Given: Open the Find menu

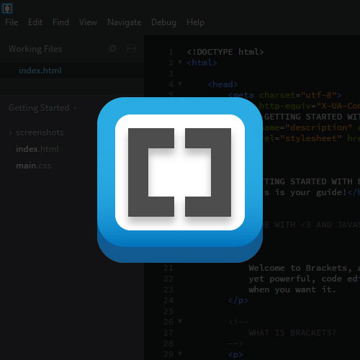Looking at the screenshot, I should (x=60, y=22).
